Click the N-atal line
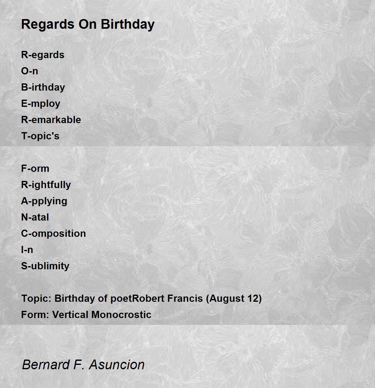375x388 pixels. pos(35,217)
